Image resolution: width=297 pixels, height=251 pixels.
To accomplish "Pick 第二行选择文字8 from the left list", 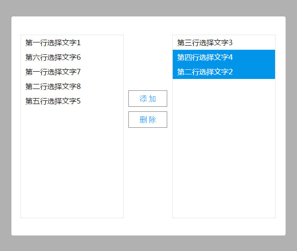I will [x=53, y=87].
